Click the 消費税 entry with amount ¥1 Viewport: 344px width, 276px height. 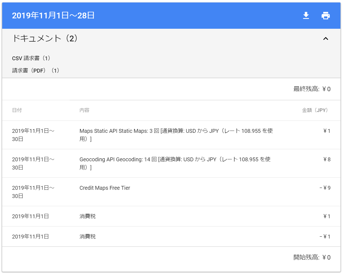tap(87, 216)
